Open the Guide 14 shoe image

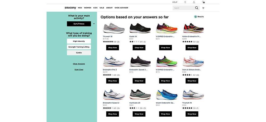(x=140, y=28)
